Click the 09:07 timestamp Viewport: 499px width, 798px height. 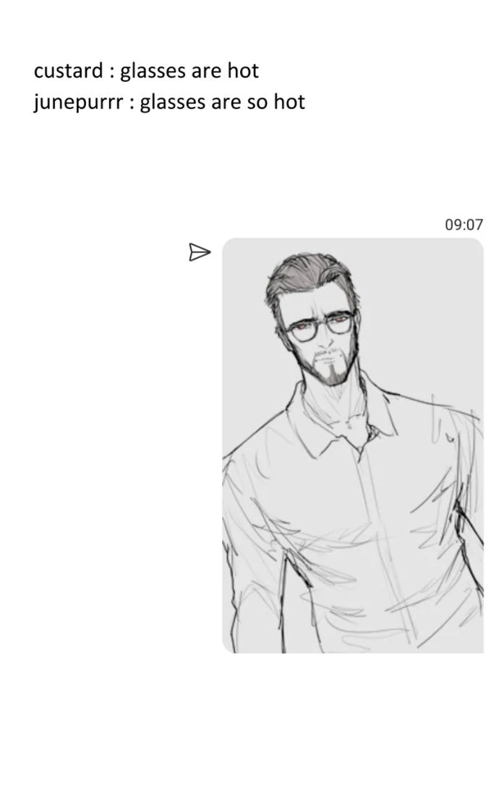click(x=464, y=224)
